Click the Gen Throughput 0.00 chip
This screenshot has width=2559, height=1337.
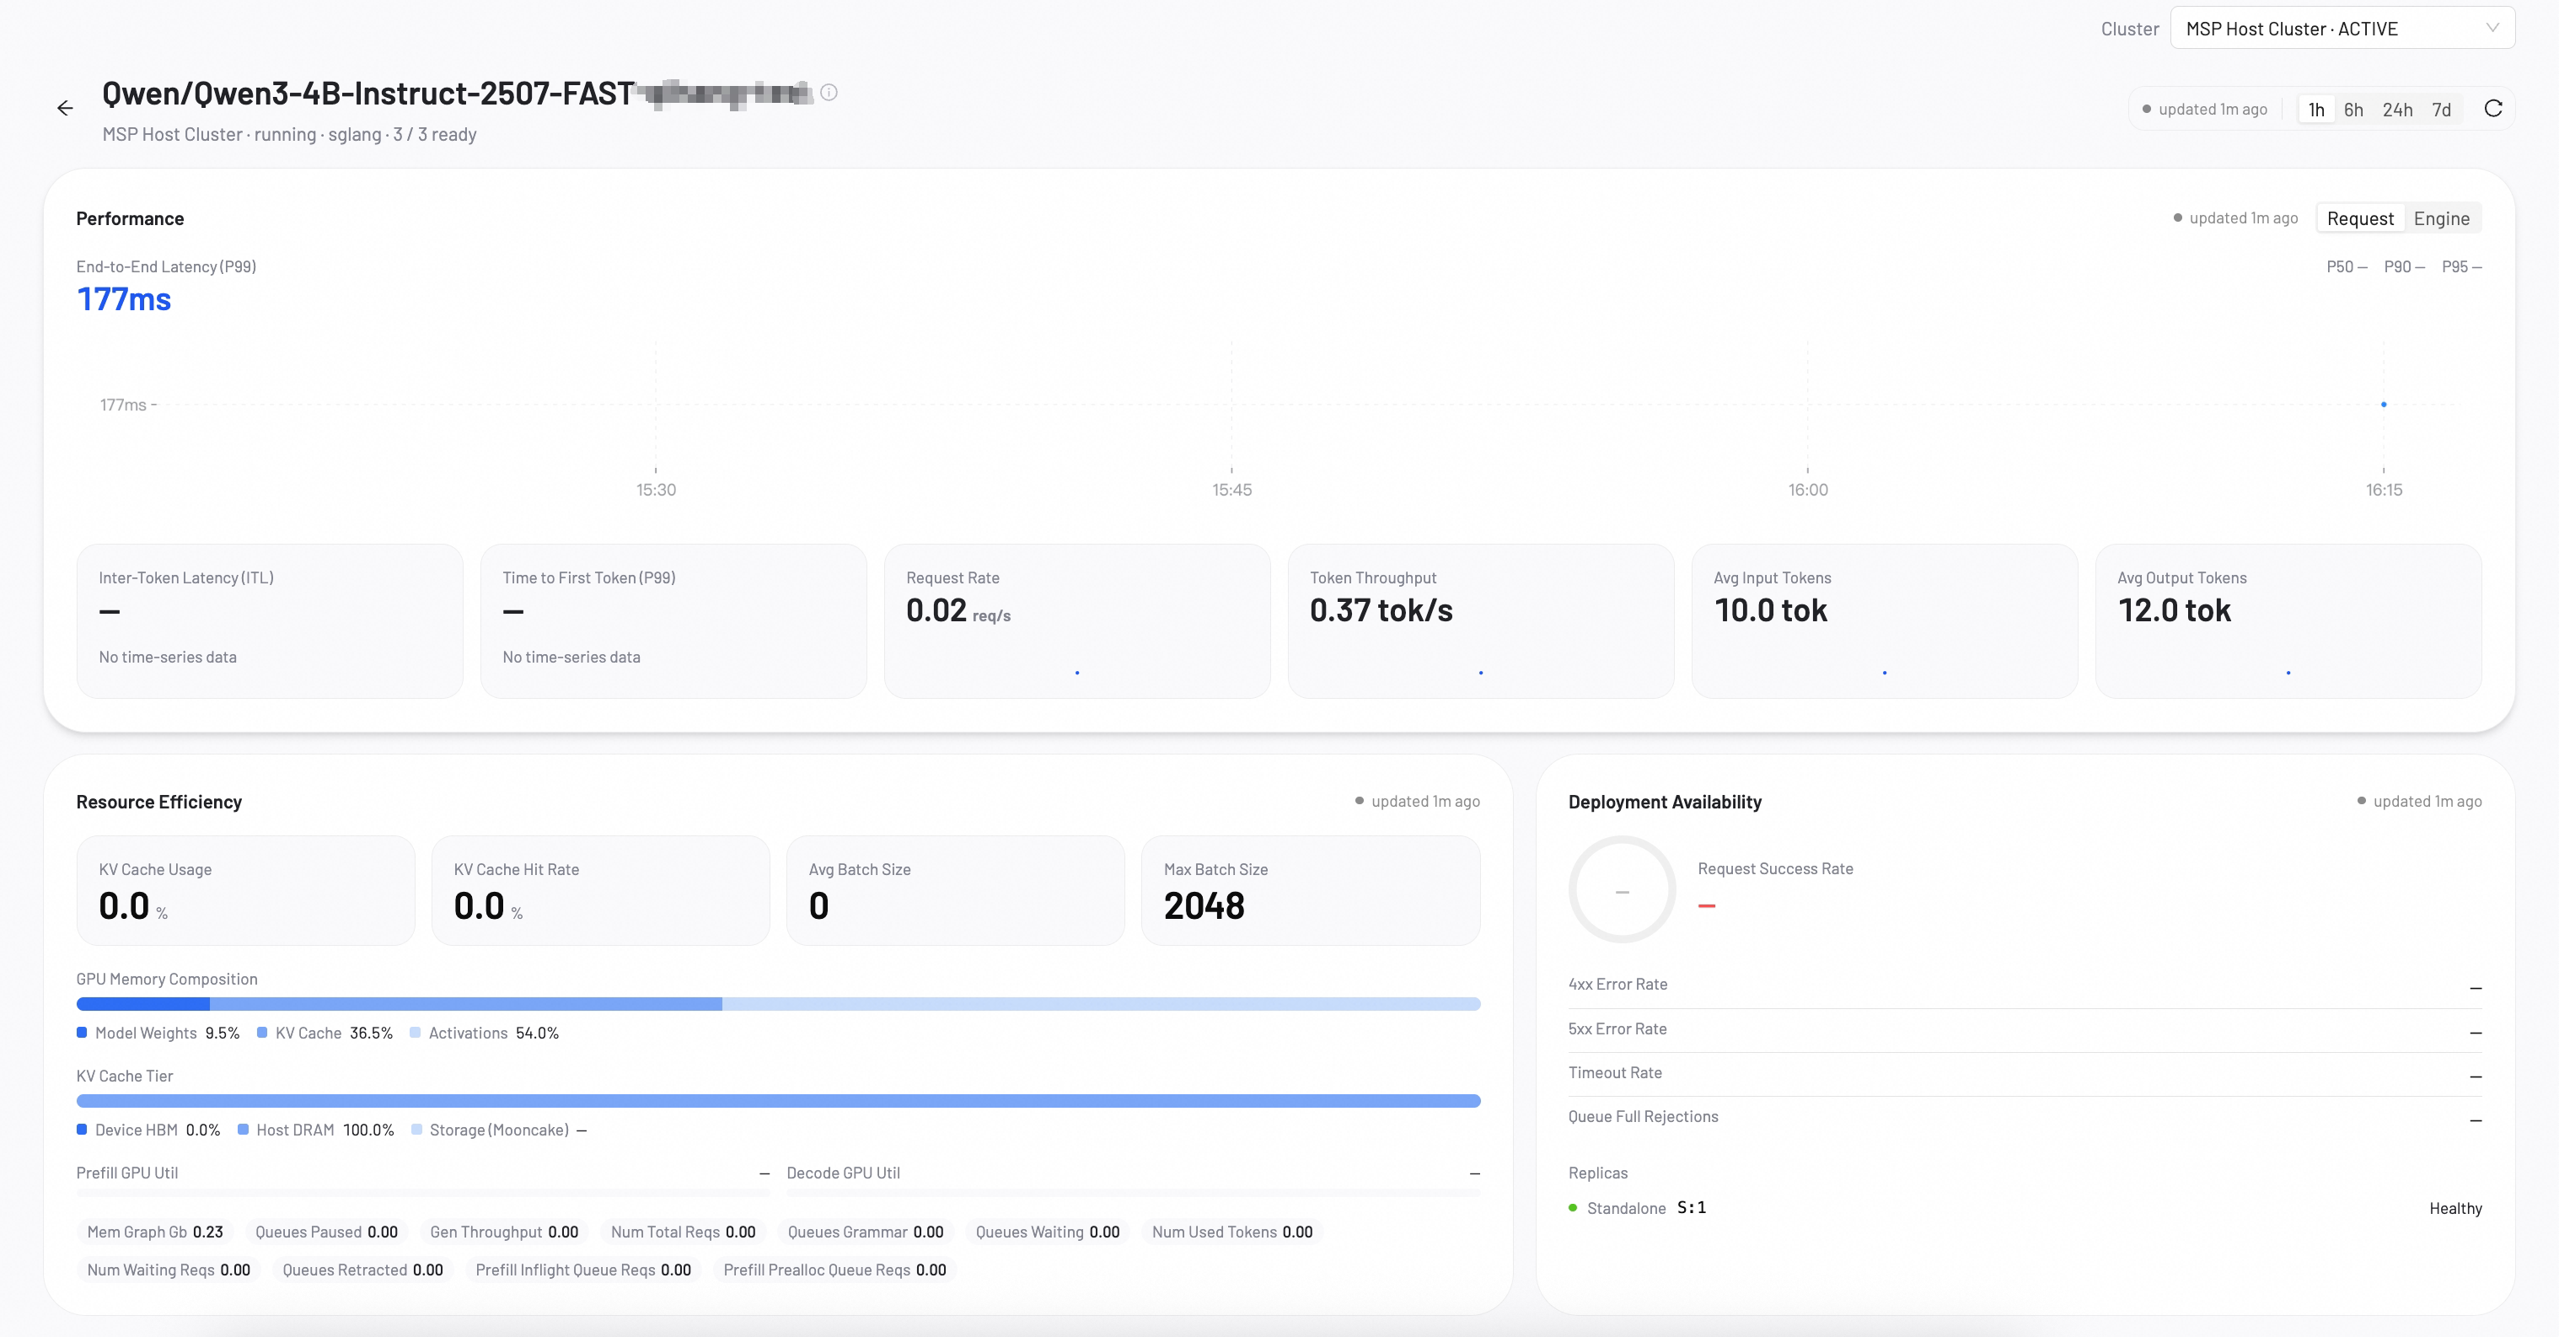[504, 1232]
